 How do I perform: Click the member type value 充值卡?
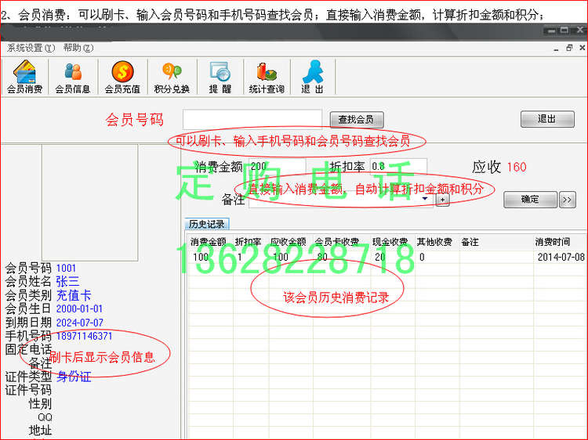(x=74, y=295)
